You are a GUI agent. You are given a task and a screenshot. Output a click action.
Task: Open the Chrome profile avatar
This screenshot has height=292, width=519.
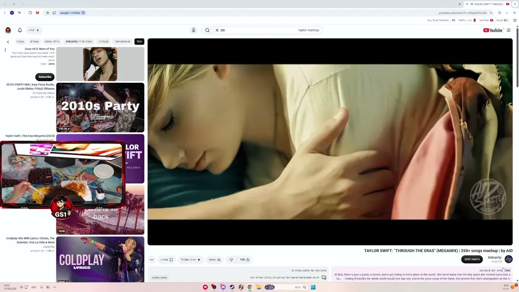(x=12, y=13)
